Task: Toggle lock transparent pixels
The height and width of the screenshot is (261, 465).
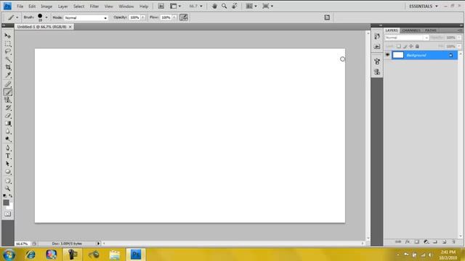Action: 399,46
